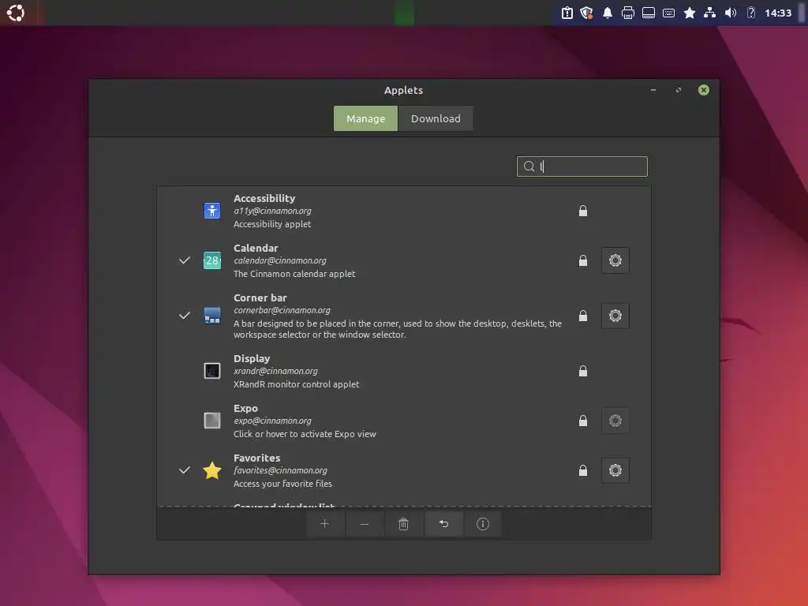Open the shield update manager tray icon
This screenshot has height=606, width=808.
586,13
